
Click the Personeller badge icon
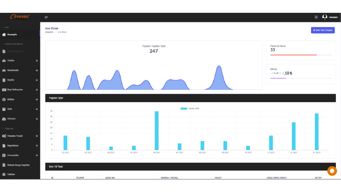pyautogui.click(x=4, y=155)
